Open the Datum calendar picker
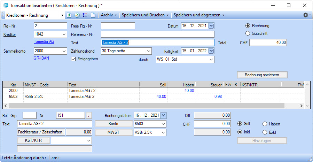Viewport: 313px width, 162px height. [211, 26]
